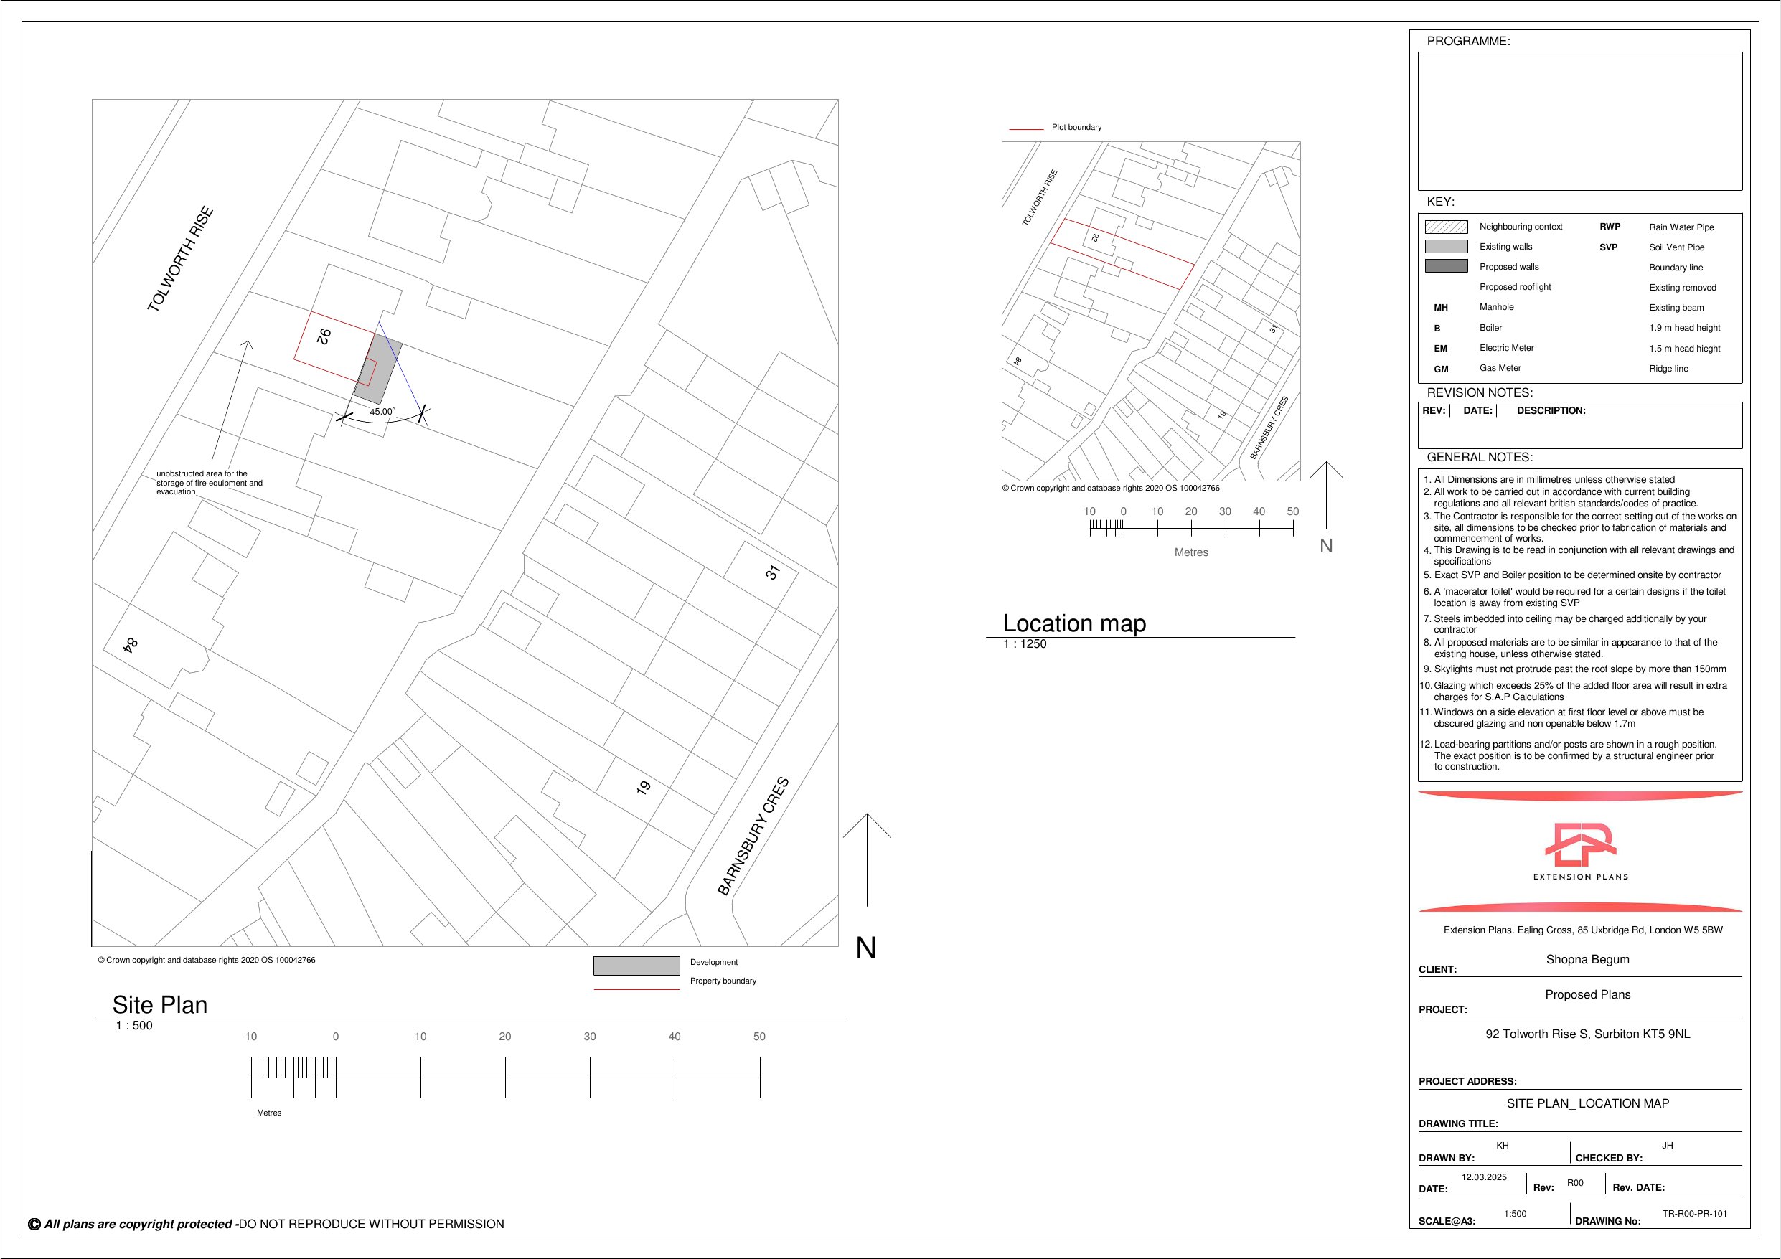Click the Neighbouring context hatched swatch
The width and height of the screenshot is (1781, 1259).
point(1446,227)
